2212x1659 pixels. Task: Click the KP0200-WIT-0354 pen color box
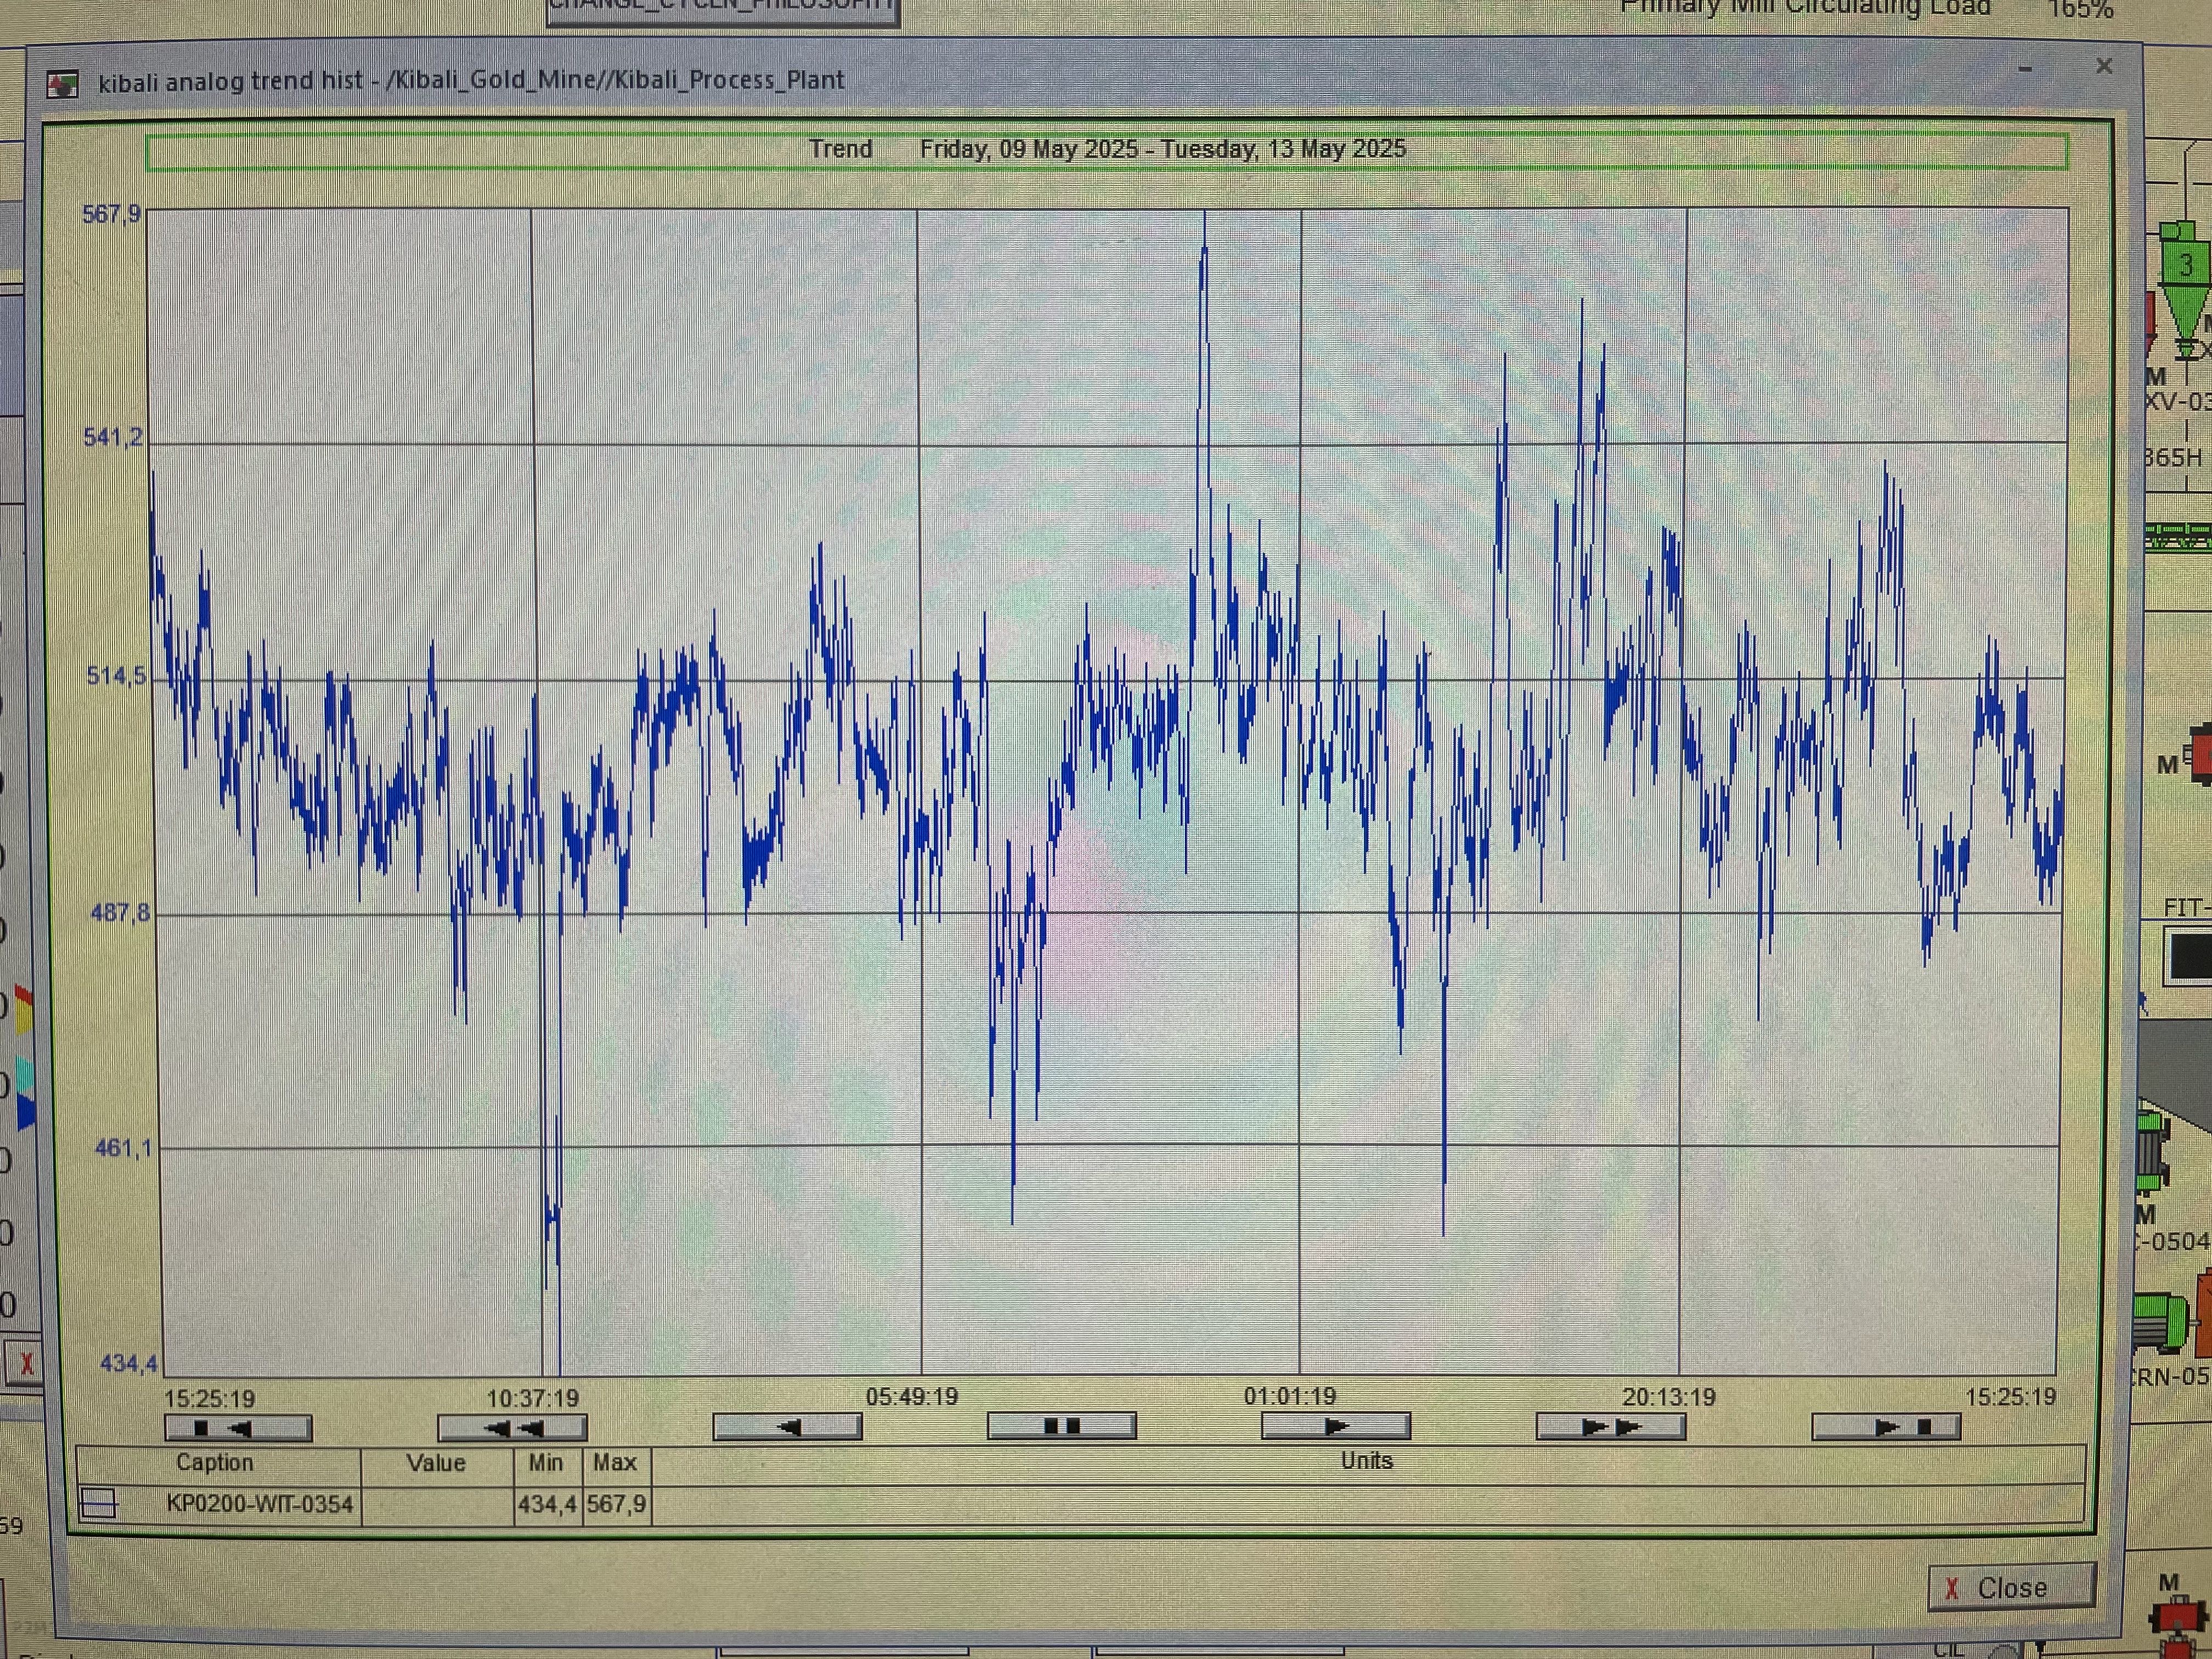coord(99,1503)
